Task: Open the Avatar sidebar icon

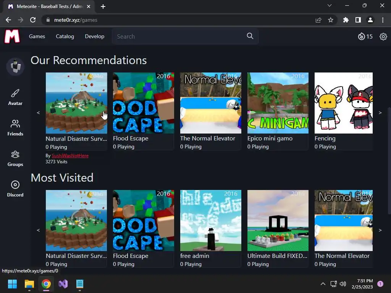Action: (x=15, y=97)
